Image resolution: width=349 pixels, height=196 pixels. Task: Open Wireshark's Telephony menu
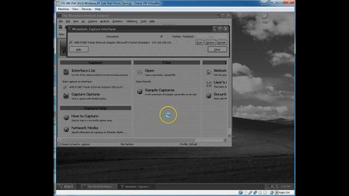(131, 21)
